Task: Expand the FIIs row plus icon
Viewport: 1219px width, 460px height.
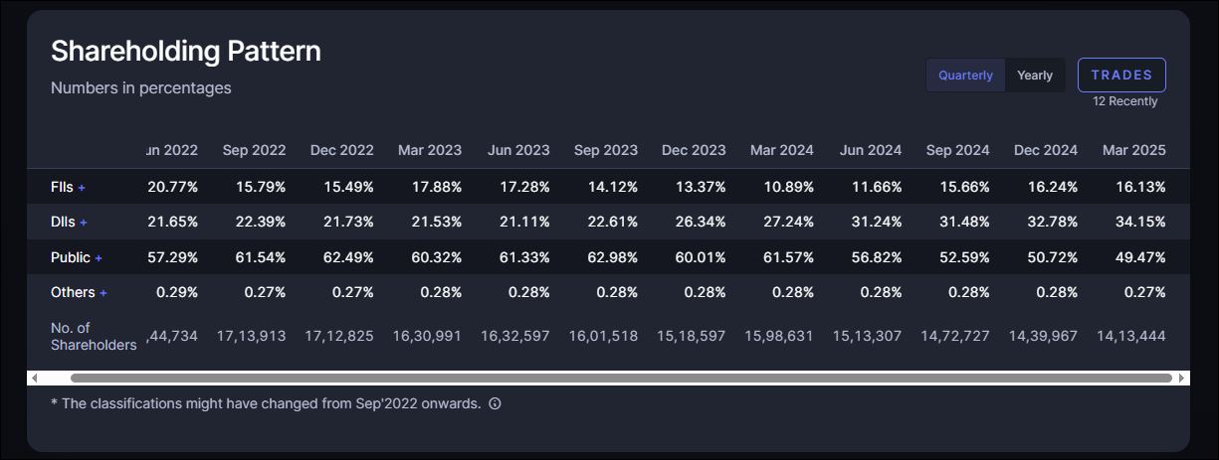Action: pyautogui.click(x=82, y=188)
